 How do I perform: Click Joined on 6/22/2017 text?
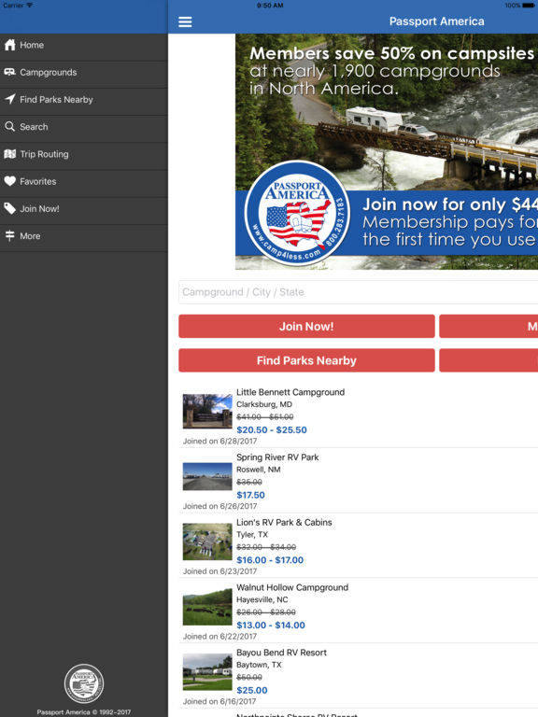tap(219, 637)
